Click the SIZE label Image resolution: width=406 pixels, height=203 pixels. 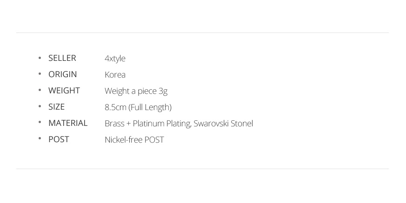click(56, 107)
